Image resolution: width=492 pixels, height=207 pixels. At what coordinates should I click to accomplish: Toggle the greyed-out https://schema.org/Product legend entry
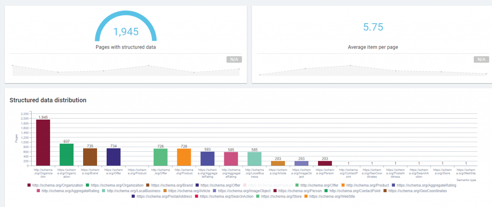tap(268, 185)
